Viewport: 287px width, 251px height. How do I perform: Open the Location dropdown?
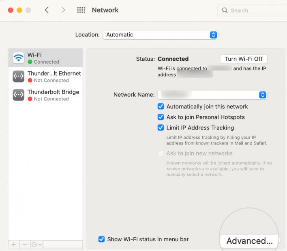coord(160,35)
